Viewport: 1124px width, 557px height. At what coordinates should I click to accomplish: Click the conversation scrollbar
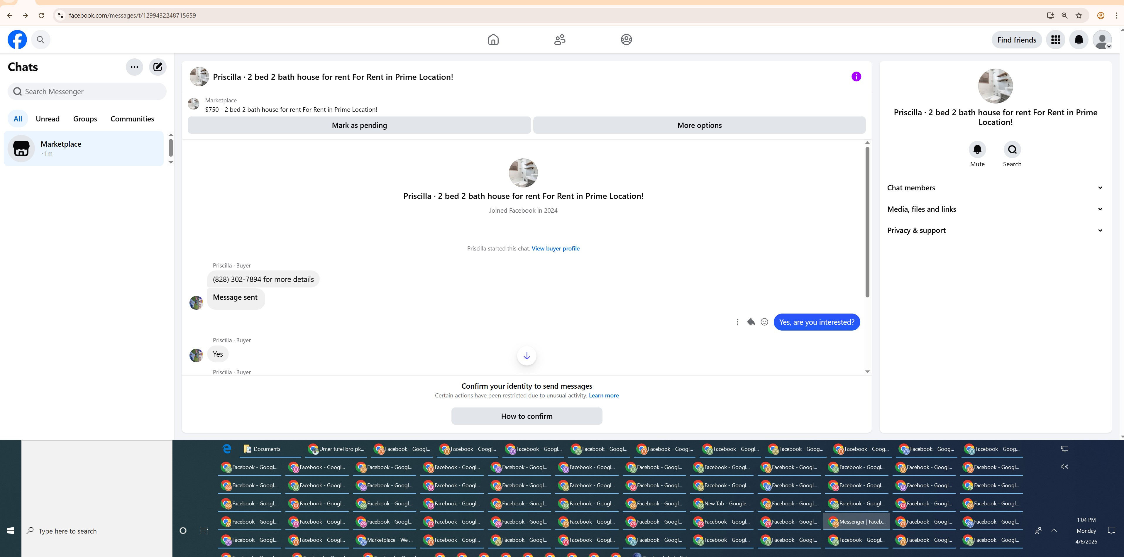click(x=867, y=222)
